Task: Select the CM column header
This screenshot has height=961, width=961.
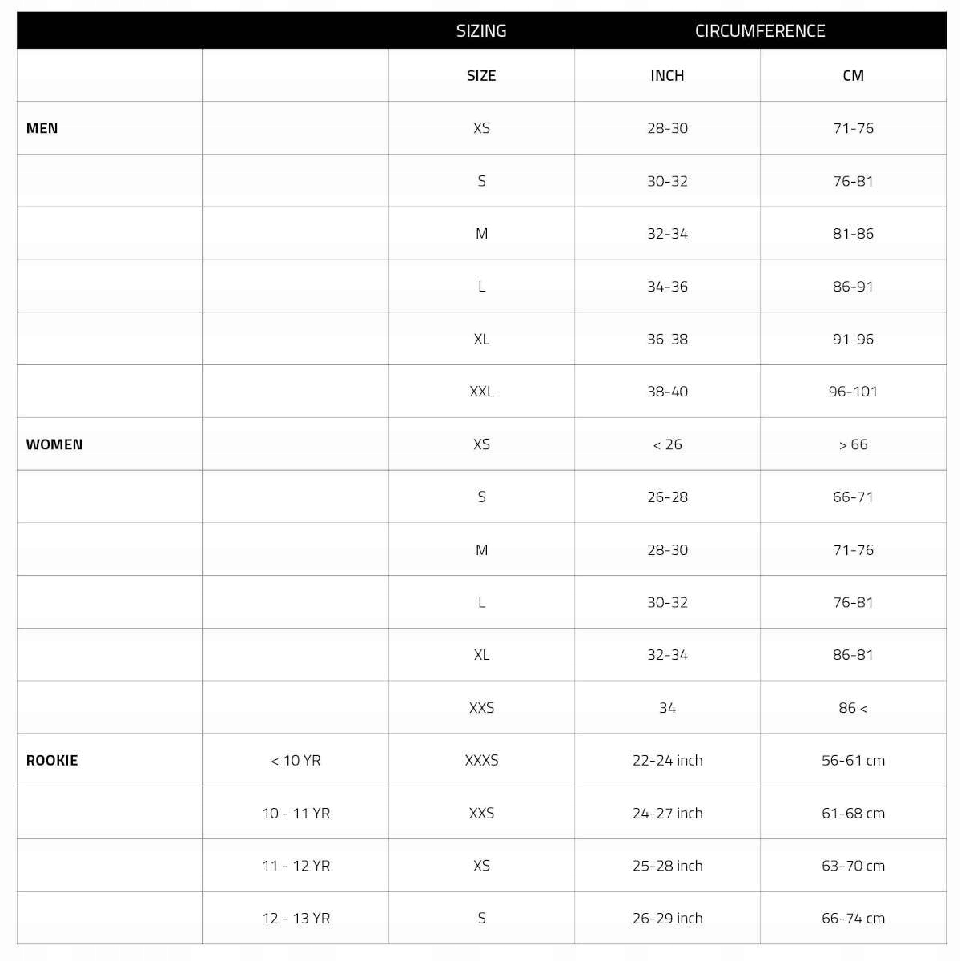Action: click(x=853, y=76)
